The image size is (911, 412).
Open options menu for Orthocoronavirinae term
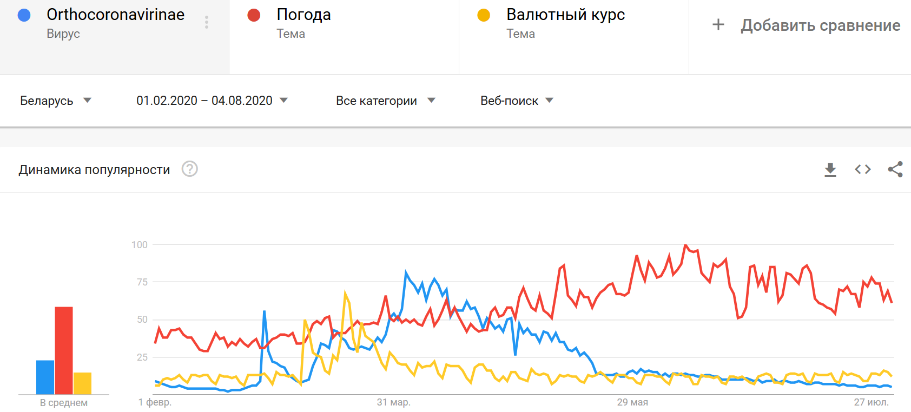pos(207,22)
